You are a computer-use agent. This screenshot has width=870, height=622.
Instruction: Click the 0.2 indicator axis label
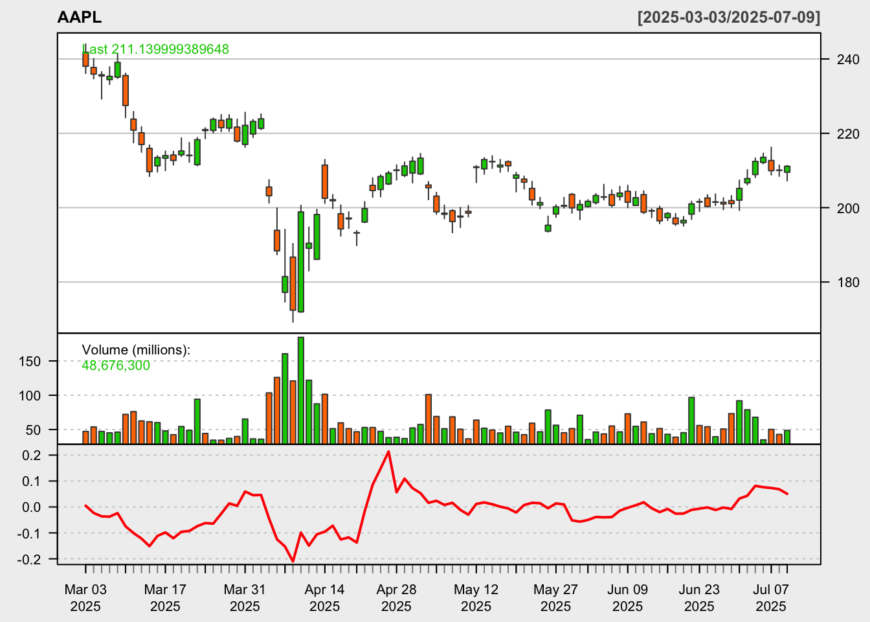point(31,455)
